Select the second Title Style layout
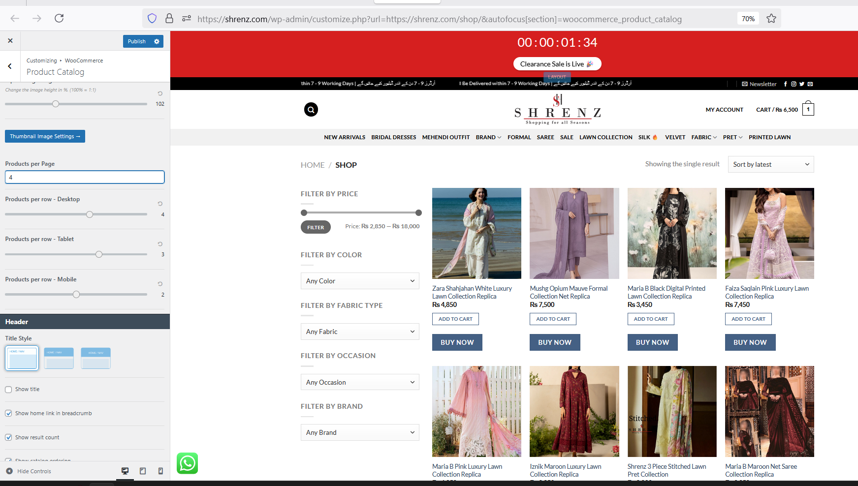Image resolution: width=858 pixels, height=486 pixels. pyautogui.click(x=59, y=358)
